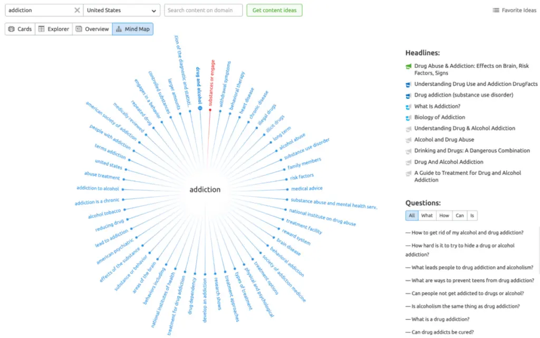Viewport: 540px width, 338px height.
Task: Show only Can questions
Action: (460, 215)
